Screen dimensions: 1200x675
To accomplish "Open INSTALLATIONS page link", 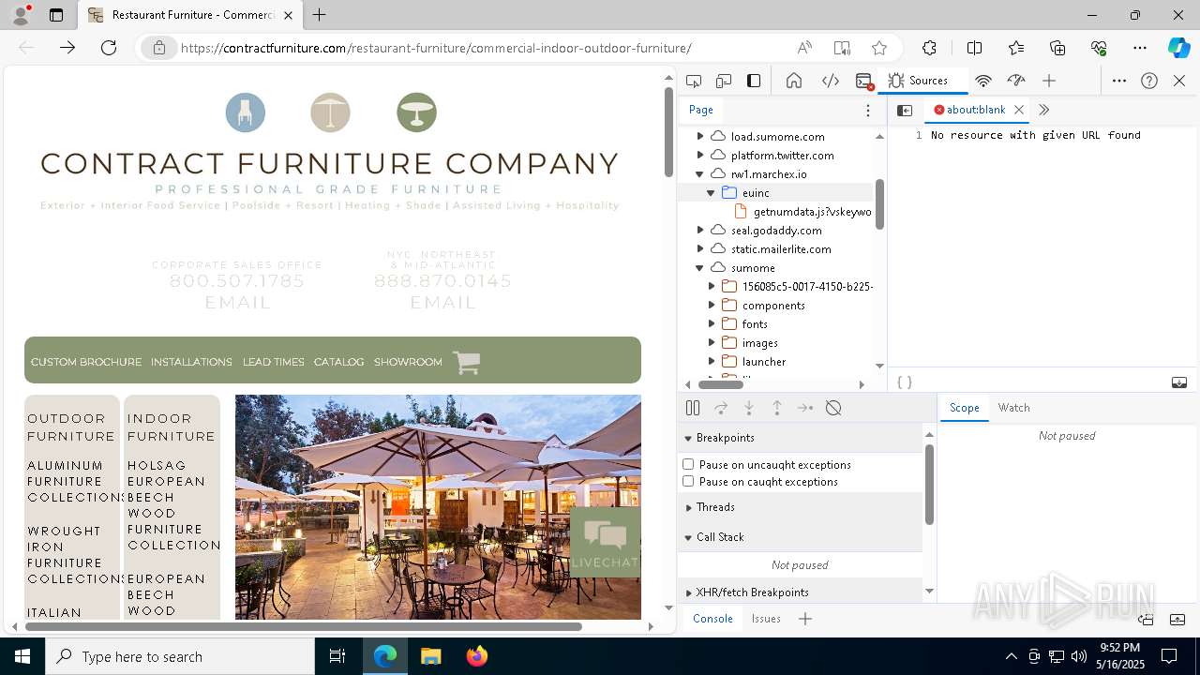I will 191,362.
